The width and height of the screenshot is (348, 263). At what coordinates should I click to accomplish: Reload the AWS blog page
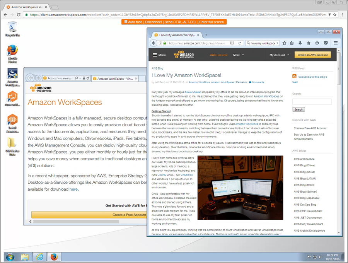pyautogui.click(x=240, y=43)
